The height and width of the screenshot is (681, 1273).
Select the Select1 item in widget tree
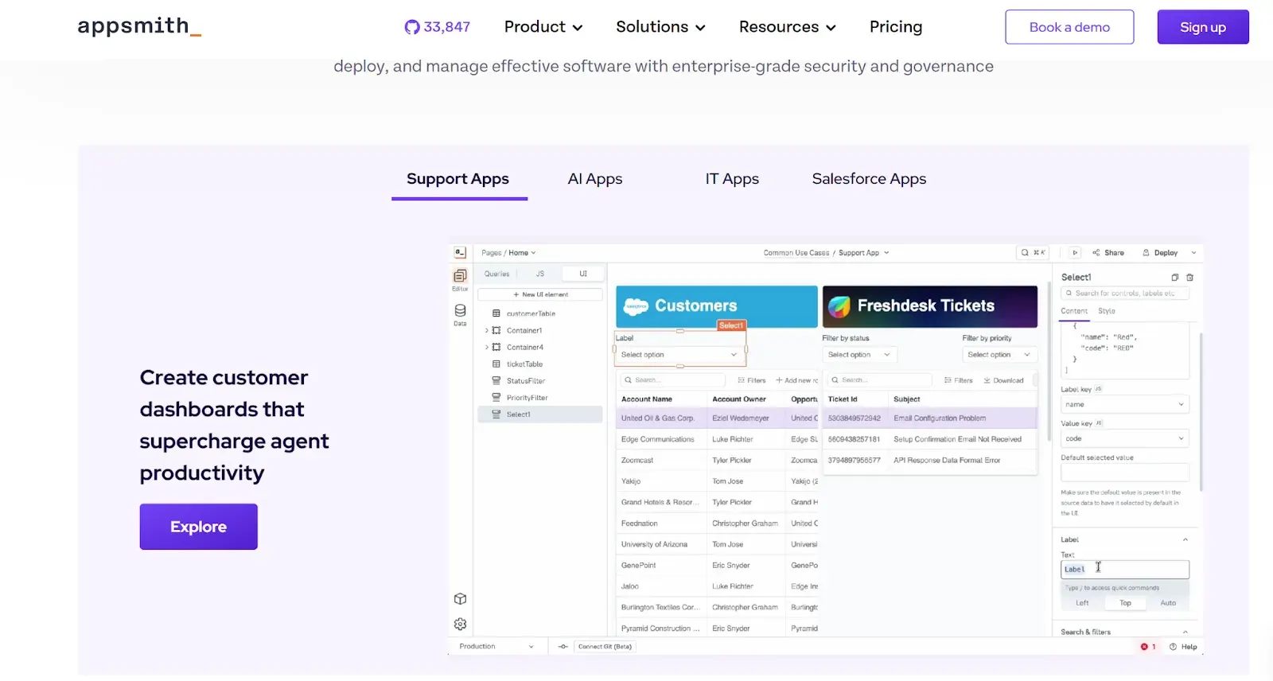click(x=540, y=414)
